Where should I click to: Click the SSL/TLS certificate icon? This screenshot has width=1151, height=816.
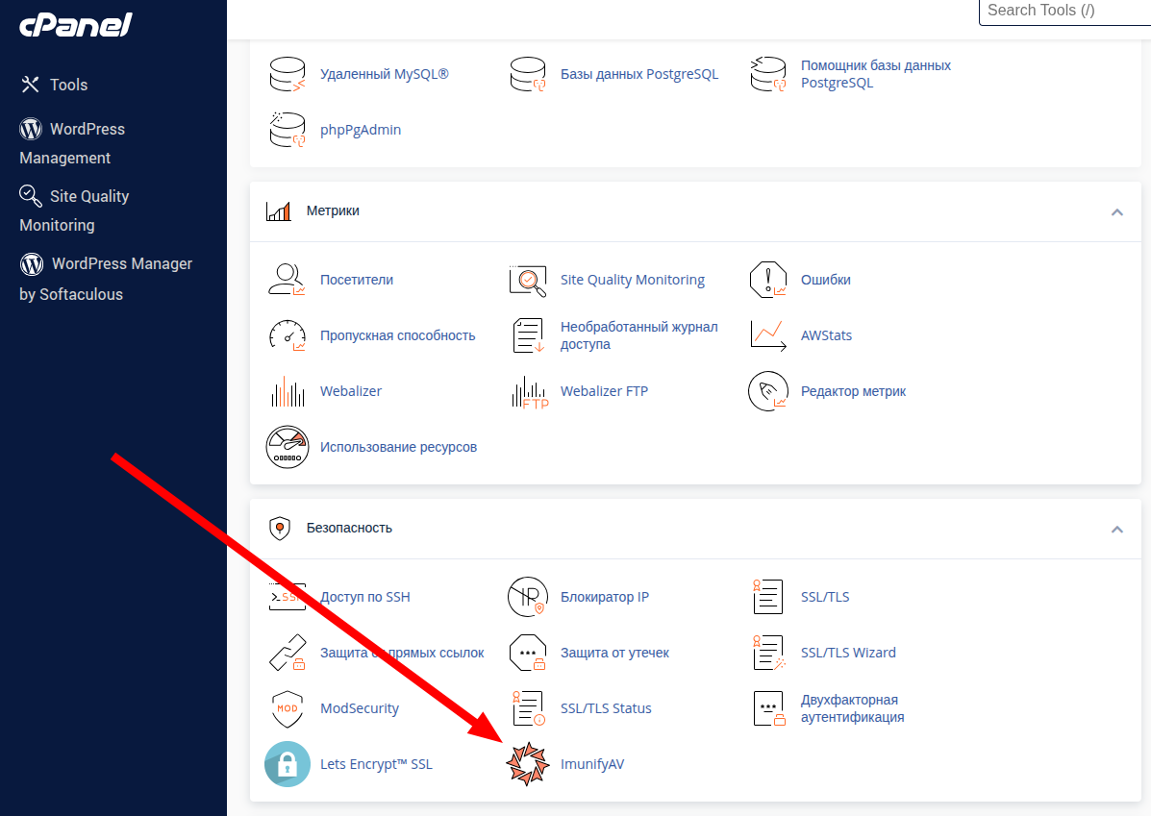[x=768, y=597]
